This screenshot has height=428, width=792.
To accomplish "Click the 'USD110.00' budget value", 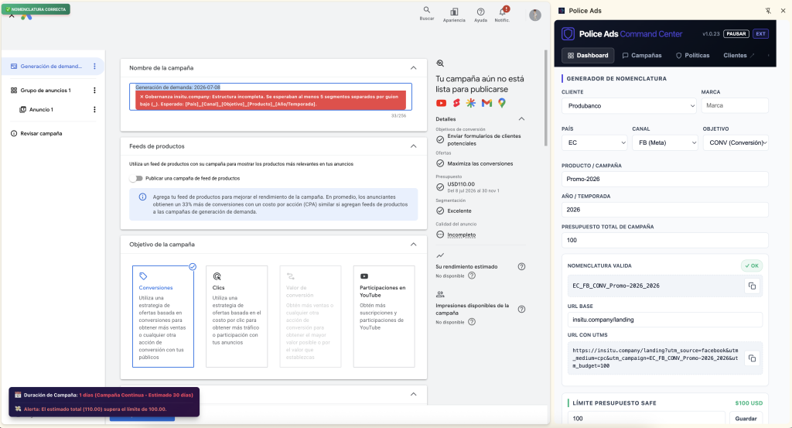I will [461, 184].
